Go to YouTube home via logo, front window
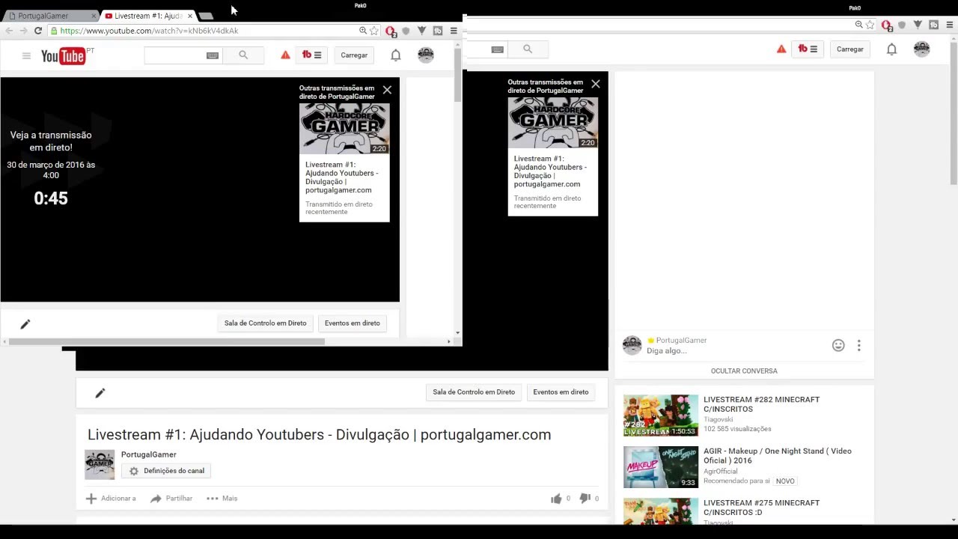This screenshot has height=539, width=958. tap(64, 55)
